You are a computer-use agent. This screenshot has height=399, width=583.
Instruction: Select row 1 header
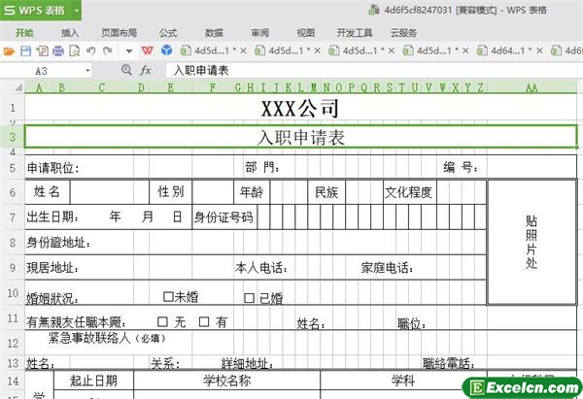(13, 108)
